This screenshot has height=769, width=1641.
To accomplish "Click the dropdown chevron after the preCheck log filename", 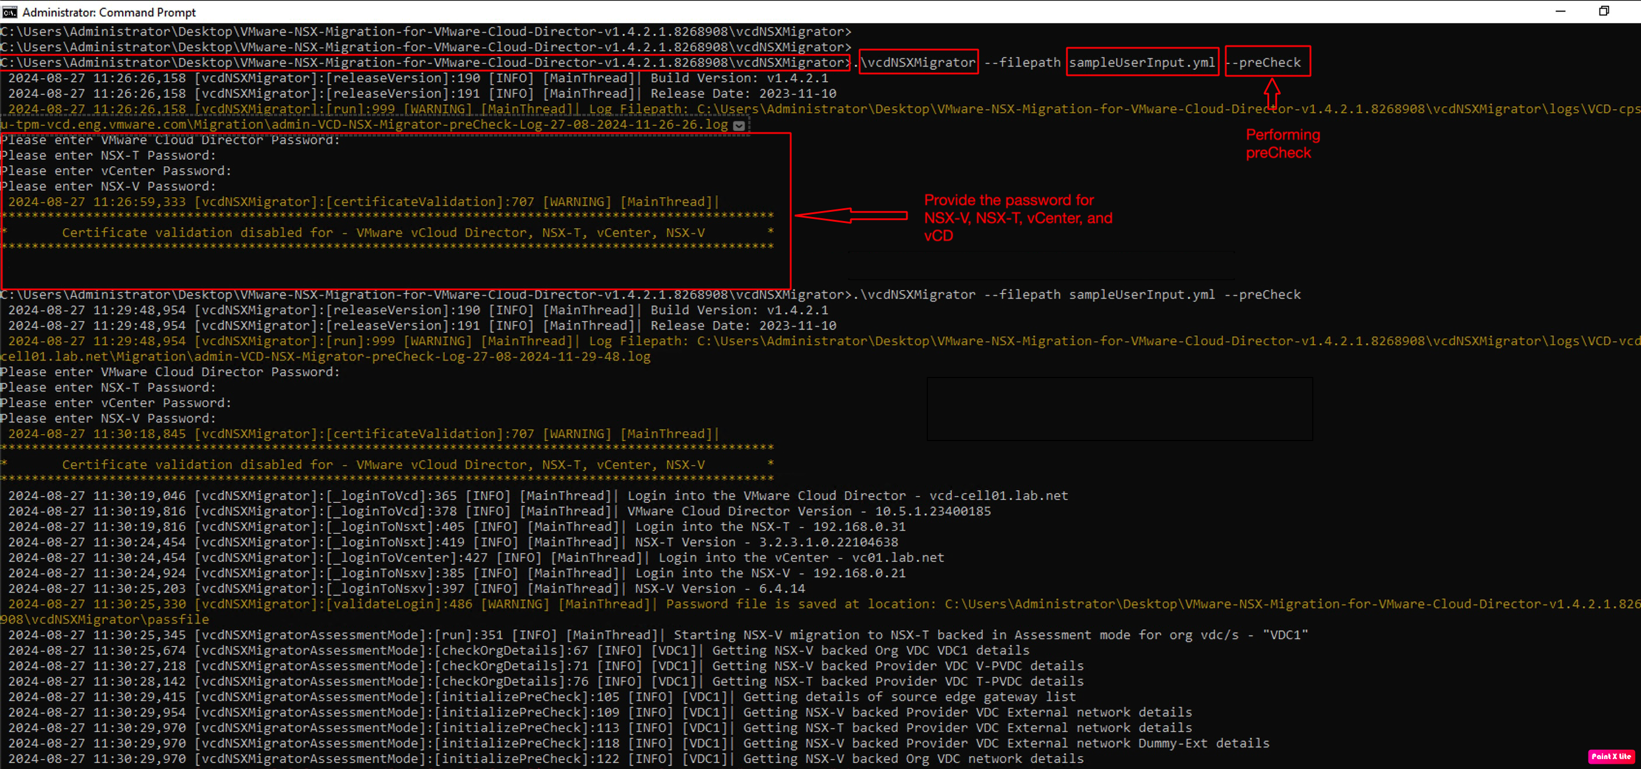I will click(739, 125).
